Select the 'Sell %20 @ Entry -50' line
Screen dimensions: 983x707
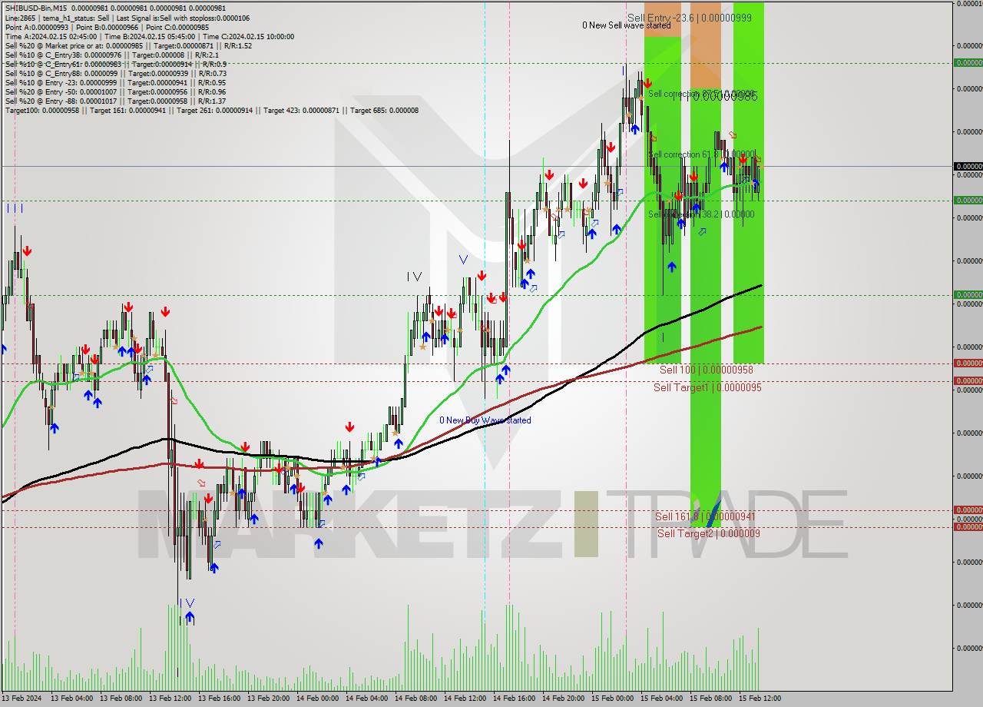click(x=115, y=91)
